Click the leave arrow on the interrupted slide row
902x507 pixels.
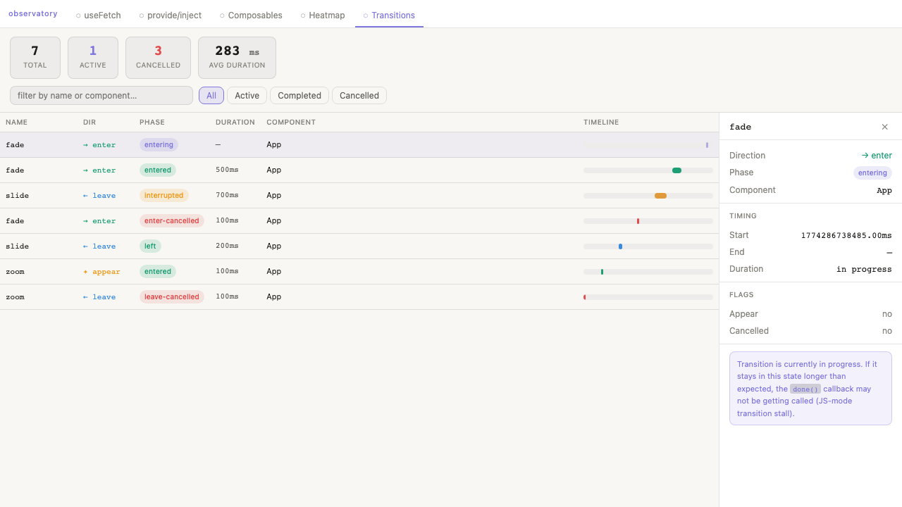pos(85,195)
